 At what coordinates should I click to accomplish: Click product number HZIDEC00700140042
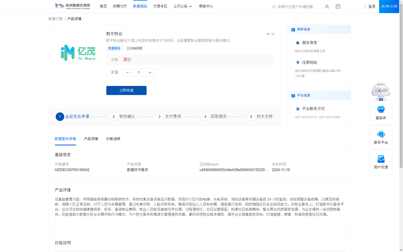point(72,170)
